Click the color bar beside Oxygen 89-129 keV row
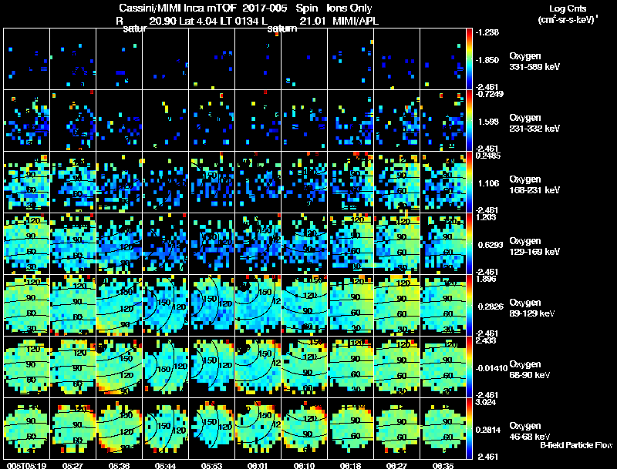The image size is (617, 469). point(469,306)
